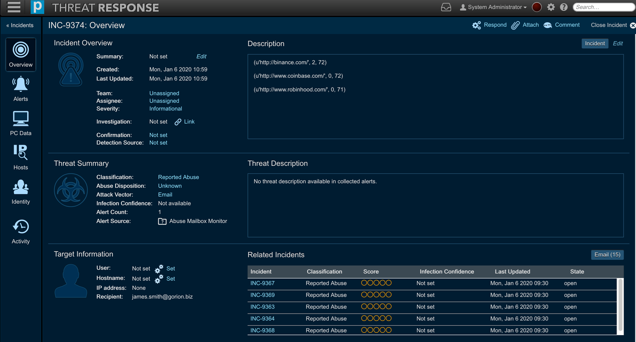Click the State column header
This screenshot has width=636, height=342.
[x=577, y=271]
